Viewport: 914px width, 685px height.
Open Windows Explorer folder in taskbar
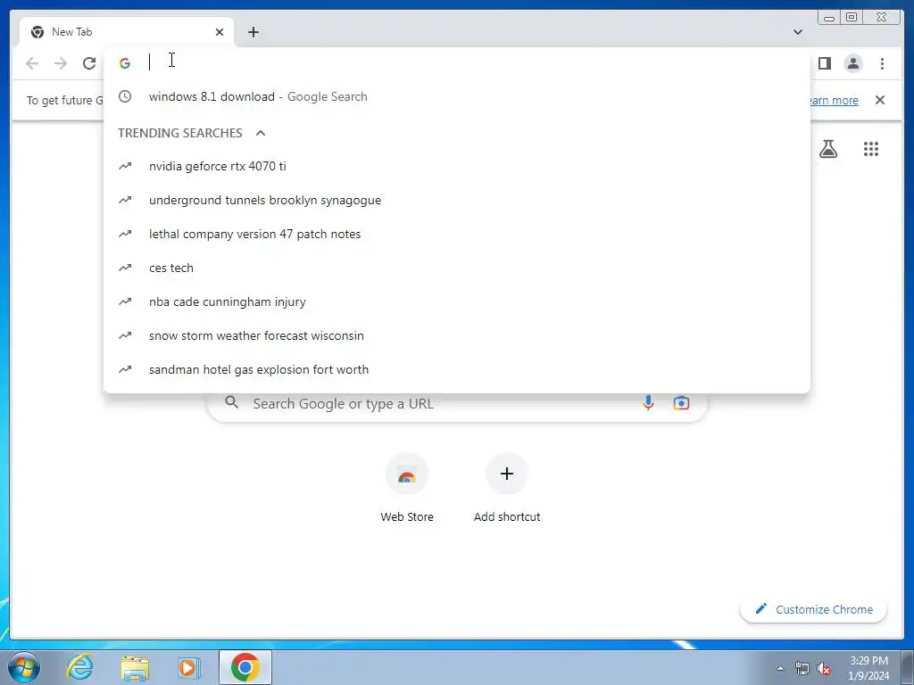pyautogui.click(x=135, y=667)
